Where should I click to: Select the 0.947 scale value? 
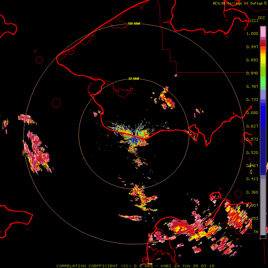pos(252,47)
